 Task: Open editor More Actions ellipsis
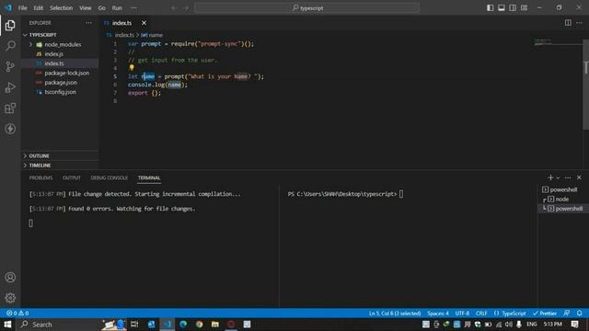pos(579,23)
